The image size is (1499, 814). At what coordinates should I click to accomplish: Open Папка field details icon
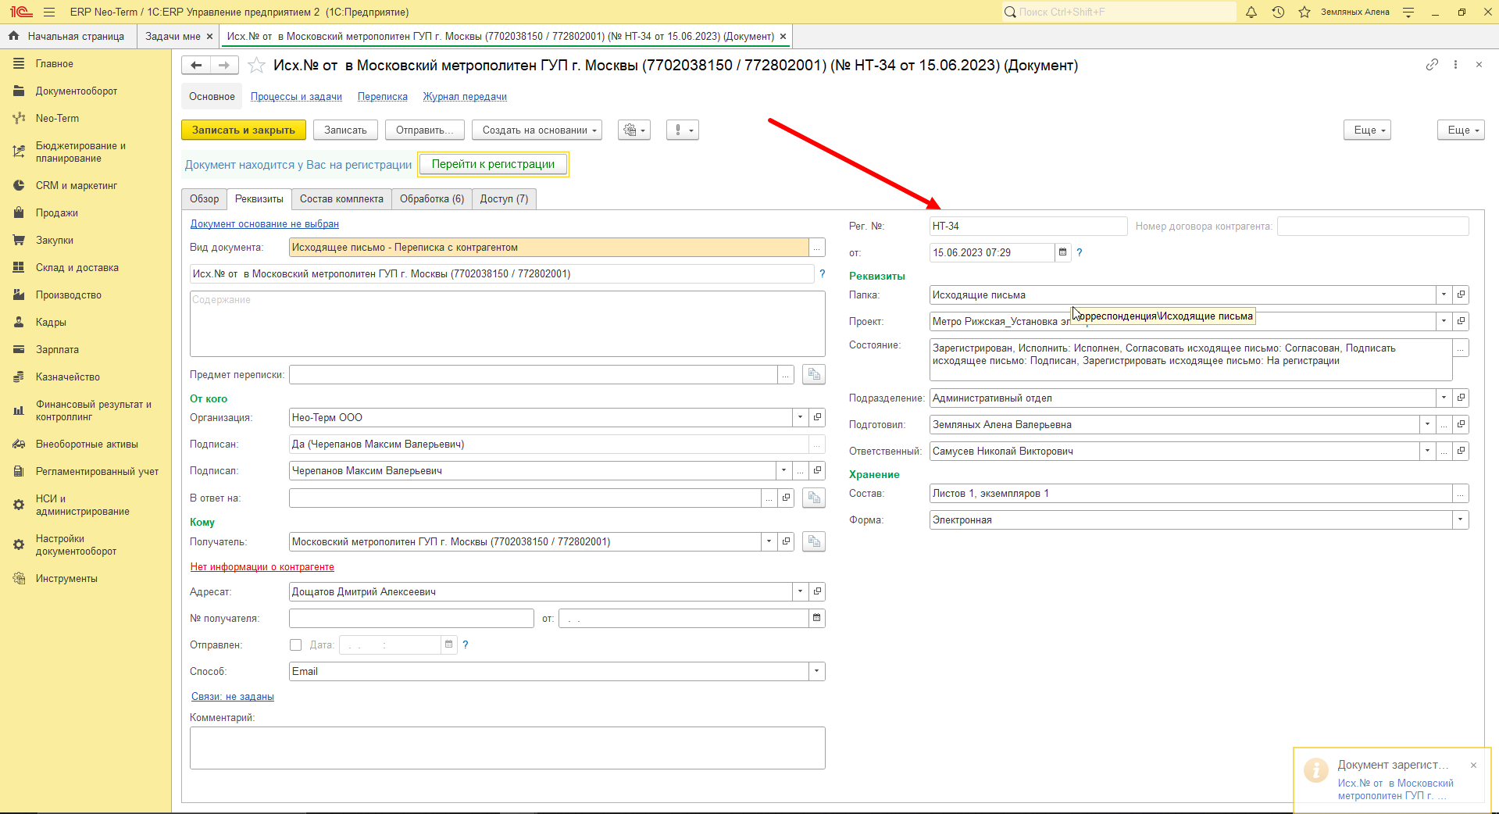click(x=1461, y=295)
